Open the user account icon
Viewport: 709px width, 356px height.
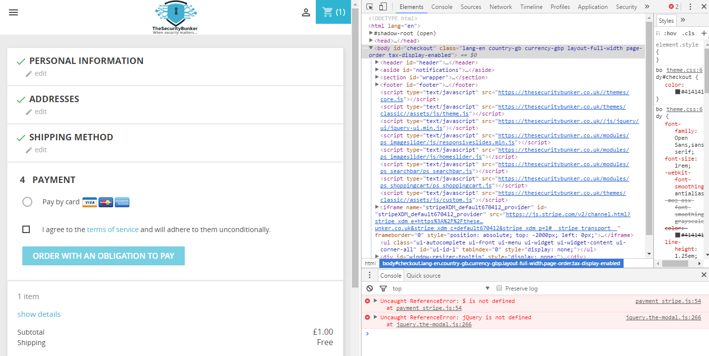coord(306,12)
